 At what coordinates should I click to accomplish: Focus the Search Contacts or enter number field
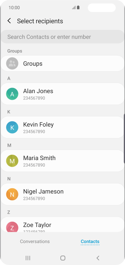pyautogui.click(x=62, y=37)
